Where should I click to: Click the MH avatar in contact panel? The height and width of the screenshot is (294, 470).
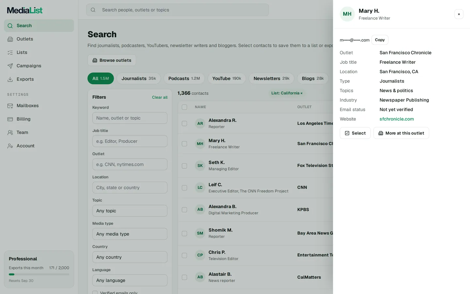pyautogui.click(x=347, y=14)
